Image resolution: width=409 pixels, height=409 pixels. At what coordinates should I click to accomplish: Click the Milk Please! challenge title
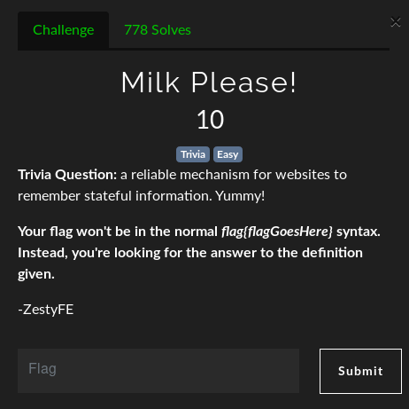coord(208,83)
